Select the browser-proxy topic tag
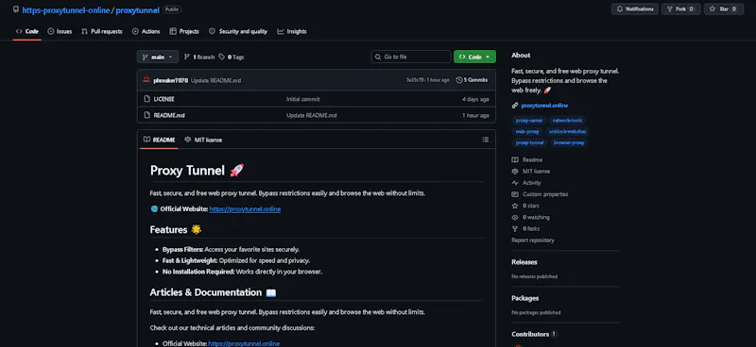Screen dimensions: 756x347 click(569, 142)
